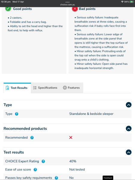Tap the green Good points checkmark icon
Image resolution: width=135 pixels, height=180 pixels.
(8, 9)
